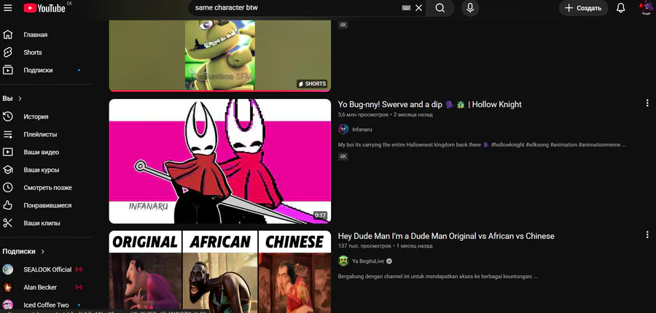656x313 pixels.
Task: Click the 4K badge under Hollow Knight description
Action: (x=343, y=156)
